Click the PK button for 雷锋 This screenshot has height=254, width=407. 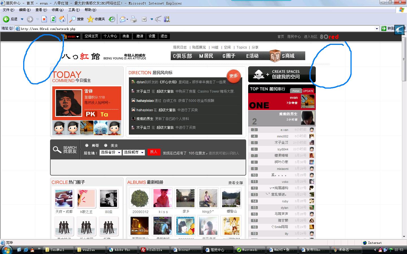click(91, 114)
